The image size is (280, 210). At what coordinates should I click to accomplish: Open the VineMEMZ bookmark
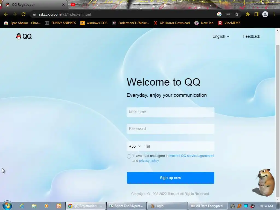[x=229, y=23]
